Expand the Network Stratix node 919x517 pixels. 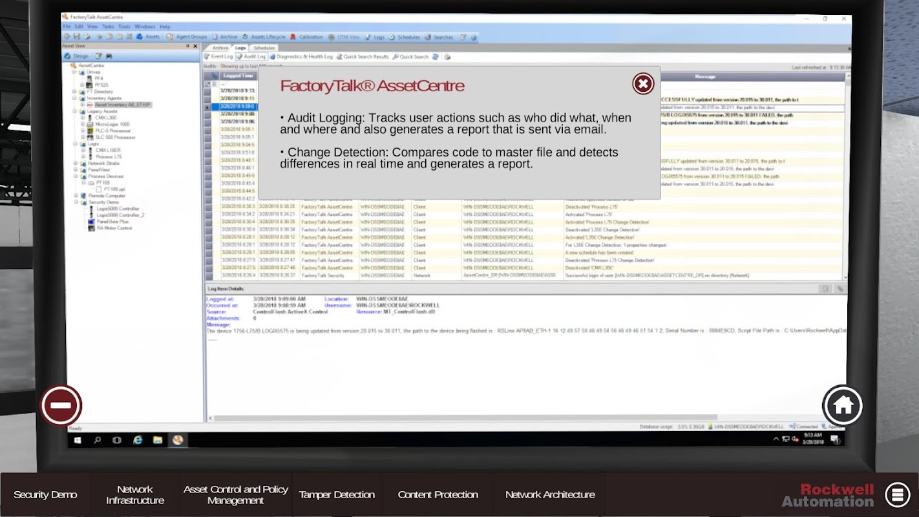pos(76,164)
